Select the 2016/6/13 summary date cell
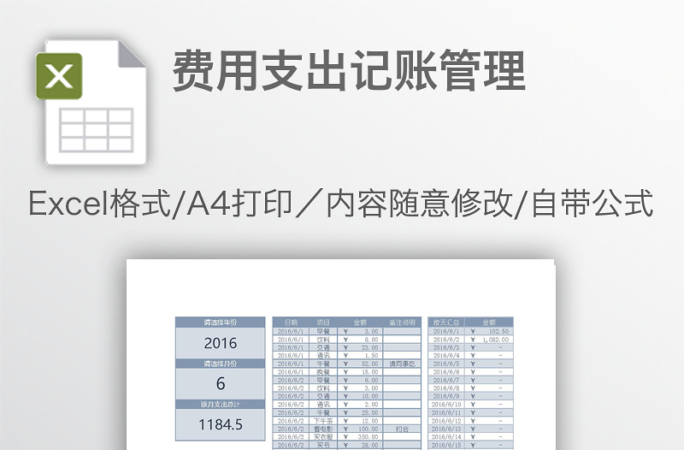 pos(445,429)
